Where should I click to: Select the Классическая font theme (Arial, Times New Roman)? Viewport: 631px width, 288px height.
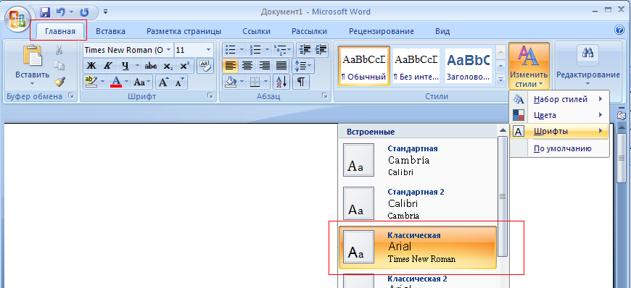pos(418,247)
